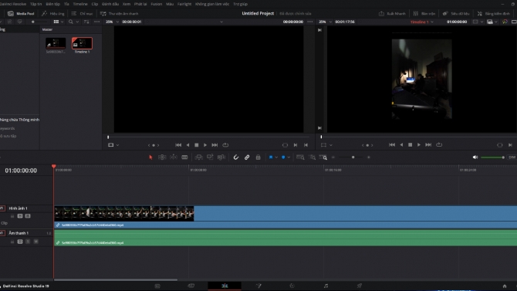Open the Media Pool panel
This screenshot has width=517, height=291.
tap(21, 14)
